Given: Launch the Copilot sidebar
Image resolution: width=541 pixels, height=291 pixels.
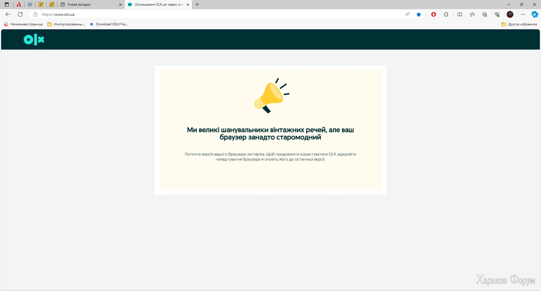Looking at the screenshot, I should coord(535,14).
